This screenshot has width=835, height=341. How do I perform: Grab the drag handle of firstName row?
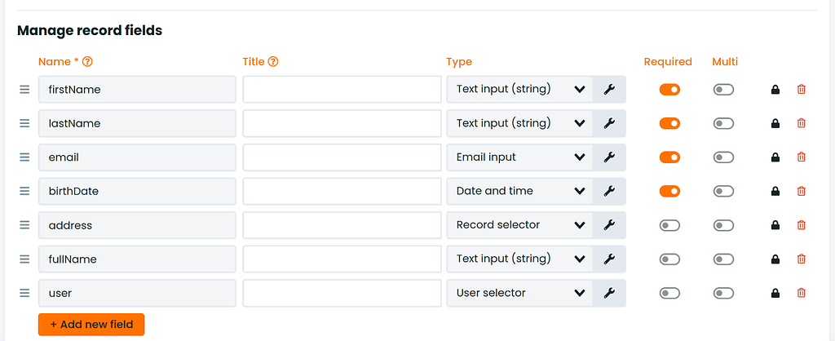point(24,90)
